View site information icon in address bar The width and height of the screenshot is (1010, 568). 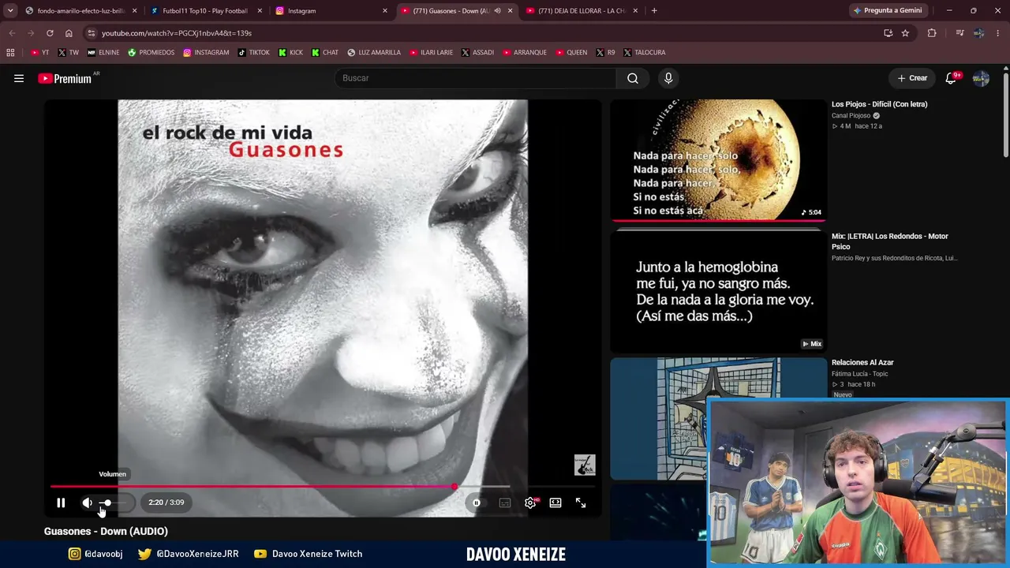[x=92, y=33]
